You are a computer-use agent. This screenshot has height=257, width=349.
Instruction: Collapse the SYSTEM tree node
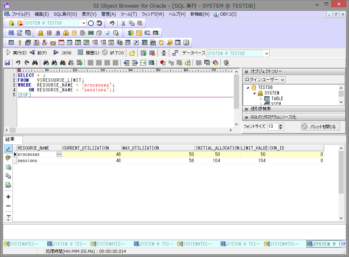254,93
